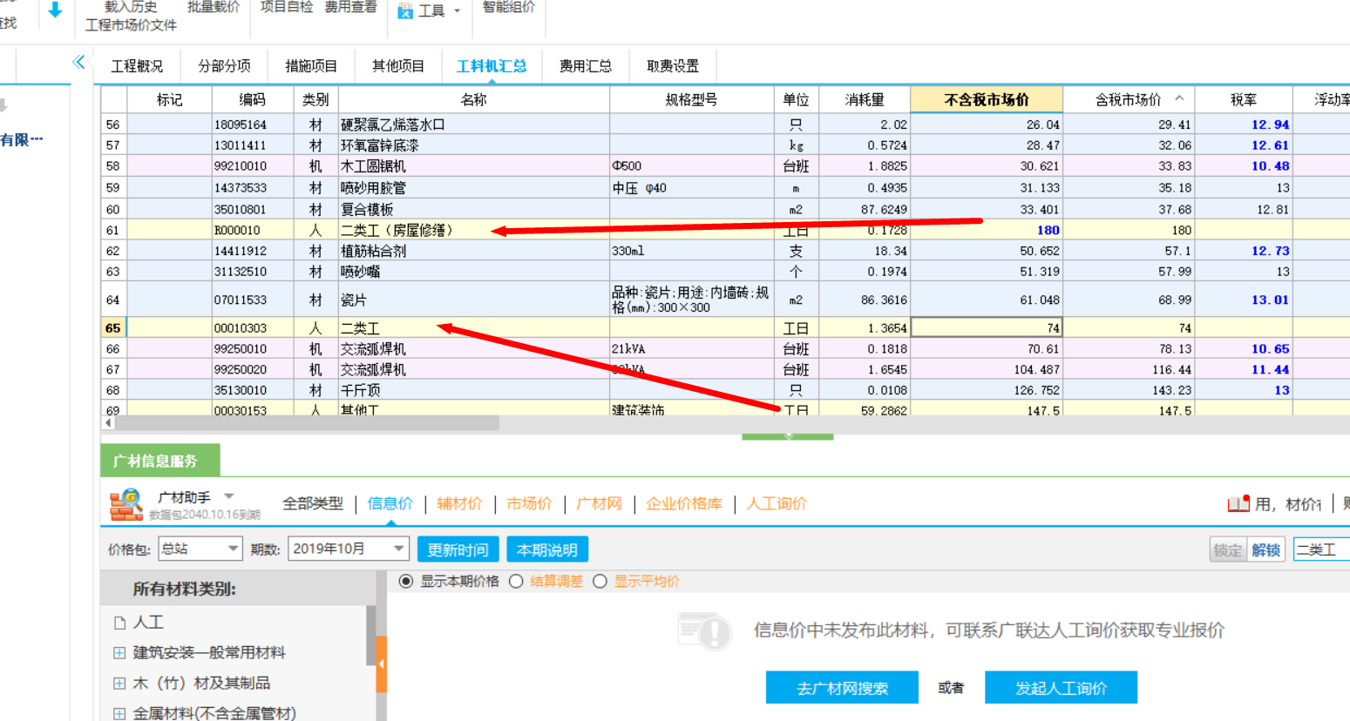Viewport: 1350px width, 721px height.
Task: Click the blue download arrow icon
Action: click(55, 10)
